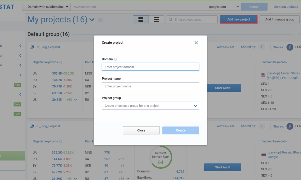Open Tracked keywords in En_Blog_Serpstat card
Image resolution: width=301 pixels, height=180 pixels.
pos(274,62)
